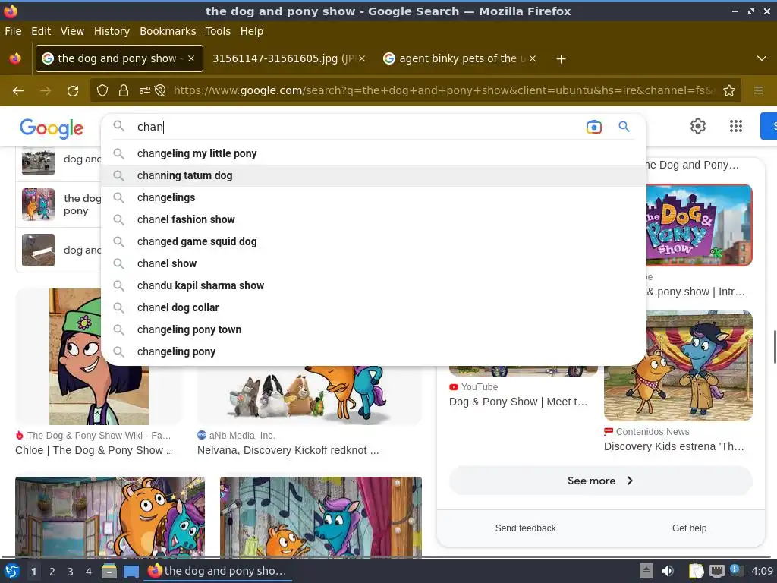Select suggestion 'chanel dog collar'

click(373, 307)
